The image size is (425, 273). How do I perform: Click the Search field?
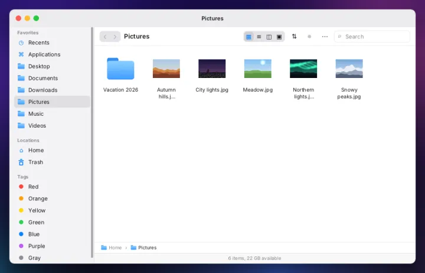(372, 37)
